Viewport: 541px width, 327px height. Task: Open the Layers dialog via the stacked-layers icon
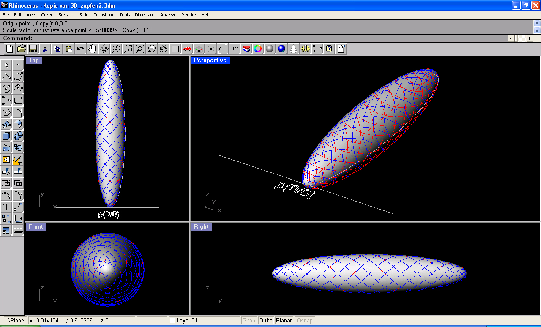[x=246, y=49]
